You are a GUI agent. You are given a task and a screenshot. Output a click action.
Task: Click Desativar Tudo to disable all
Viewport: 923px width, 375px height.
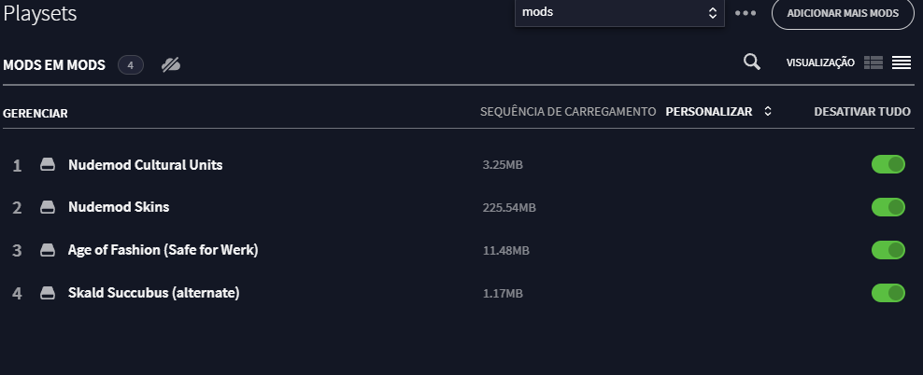(862, 111)
